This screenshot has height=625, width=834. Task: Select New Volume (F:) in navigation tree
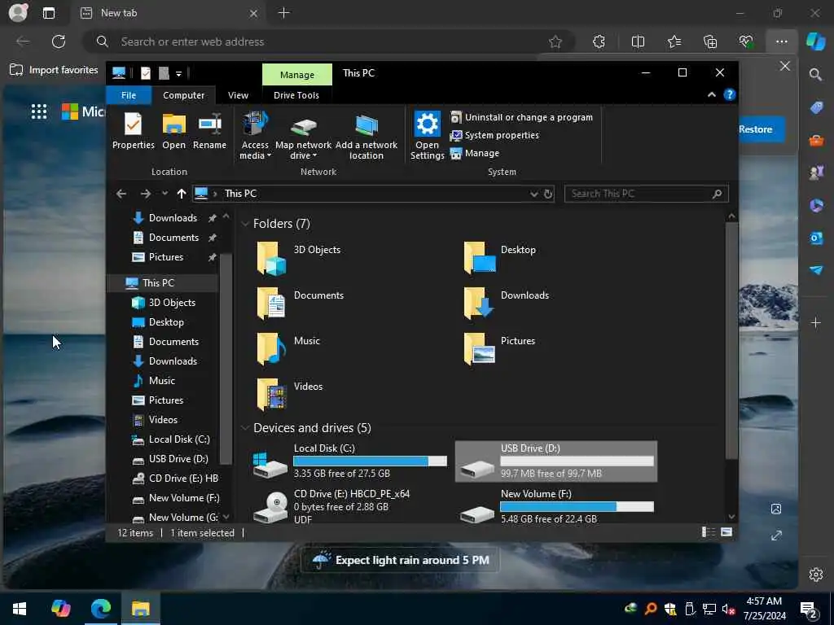(x=184, y=498)
